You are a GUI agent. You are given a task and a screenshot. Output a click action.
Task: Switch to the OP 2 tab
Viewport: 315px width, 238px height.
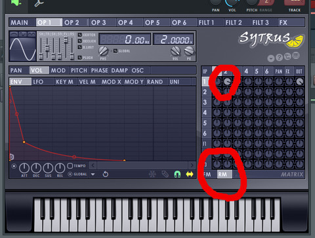(x=76, y=22)
